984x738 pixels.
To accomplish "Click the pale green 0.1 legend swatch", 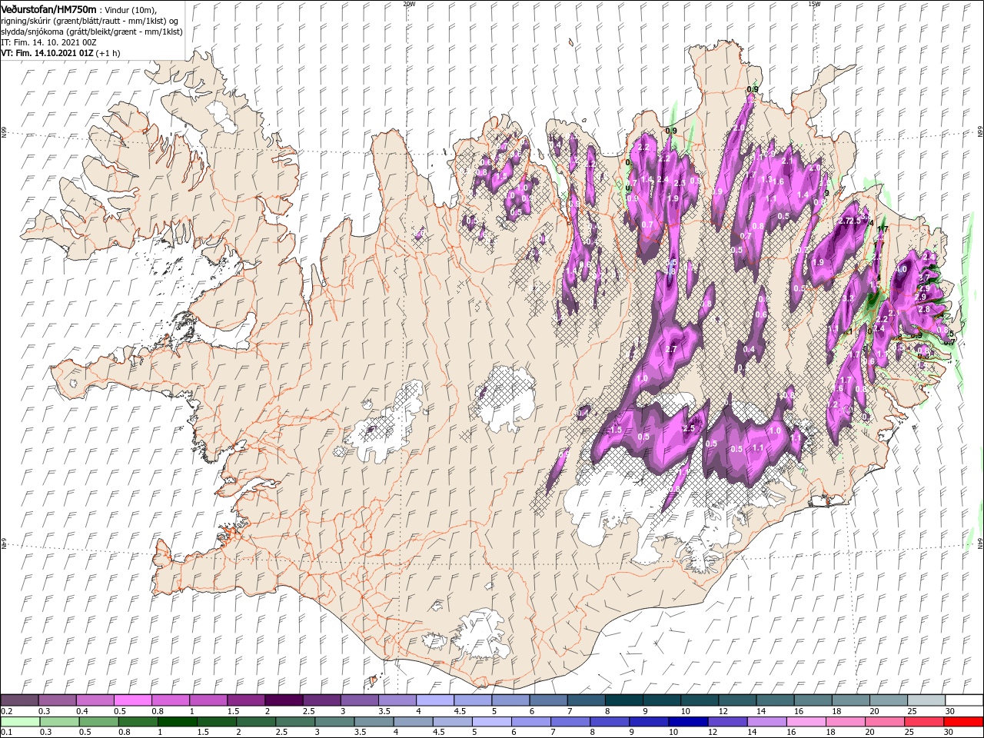I will coord(22,722).
